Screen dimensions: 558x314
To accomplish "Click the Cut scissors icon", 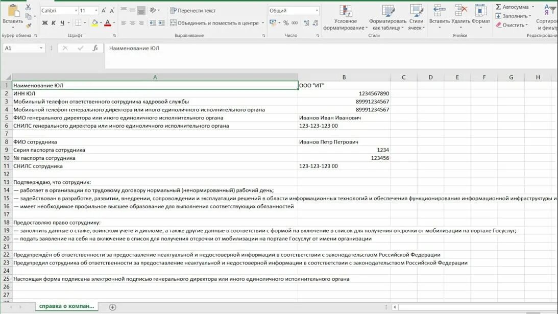I will click(28, 7).
